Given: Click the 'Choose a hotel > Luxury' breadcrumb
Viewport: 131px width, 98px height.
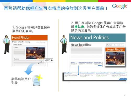Looking at the screenshot, I should point(21,42).
